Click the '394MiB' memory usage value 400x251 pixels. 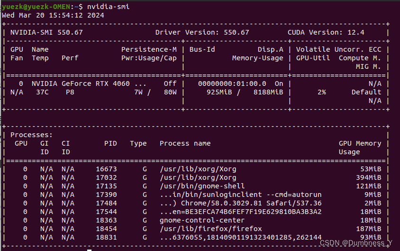pos(368,177)
